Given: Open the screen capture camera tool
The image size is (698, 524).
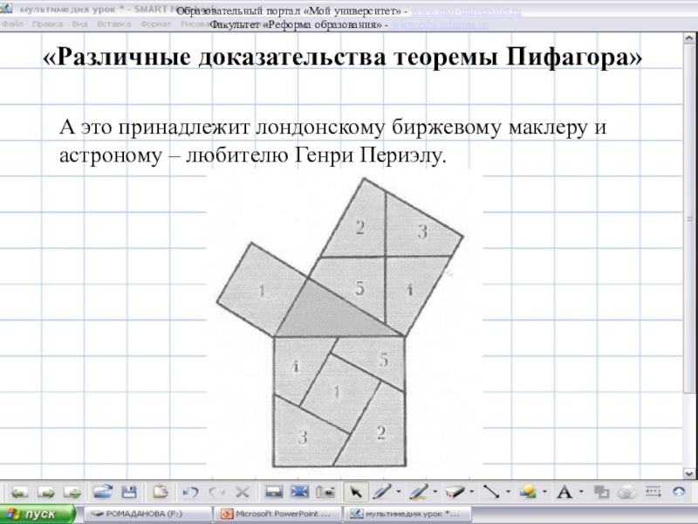Looking at the screenshot, I should (x=325, y=492).
